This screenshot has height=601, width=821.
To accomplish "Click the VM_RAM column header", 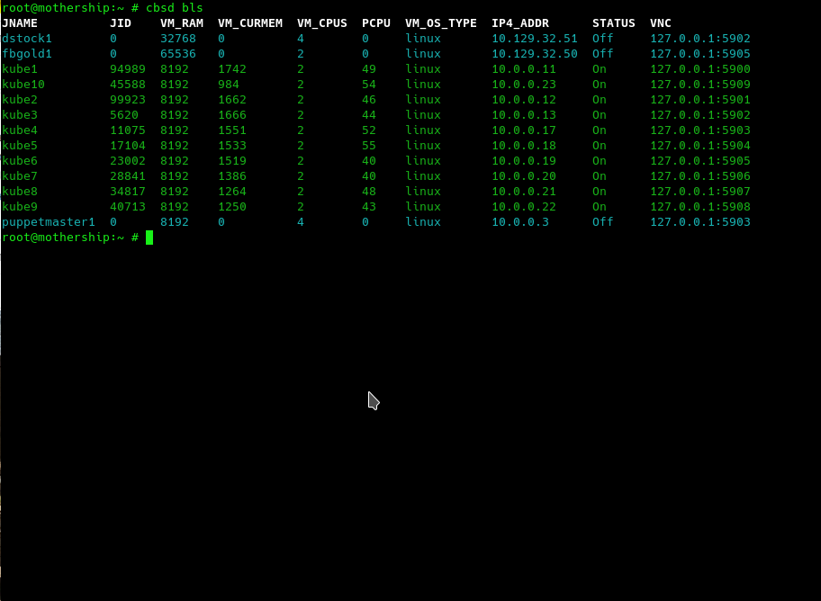I will click(182, 23).
